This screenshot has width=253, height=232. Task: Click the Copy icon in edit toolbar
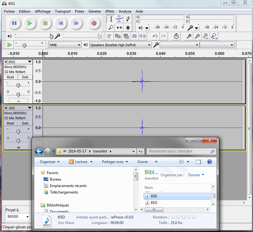pos(118,36)
